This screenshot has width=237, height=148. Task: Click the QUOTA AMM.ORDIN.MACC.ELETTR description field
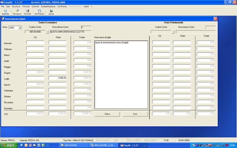[x=71, y=32]
